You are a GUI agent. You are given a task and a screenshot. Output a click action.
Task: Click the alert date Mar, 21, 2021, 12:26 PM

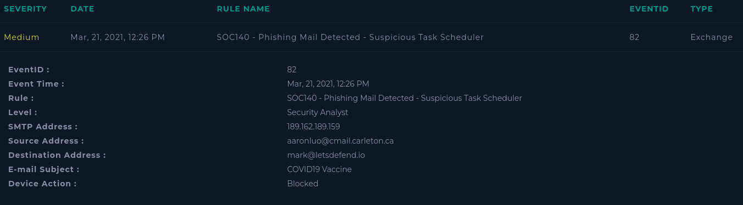(118, 37)
